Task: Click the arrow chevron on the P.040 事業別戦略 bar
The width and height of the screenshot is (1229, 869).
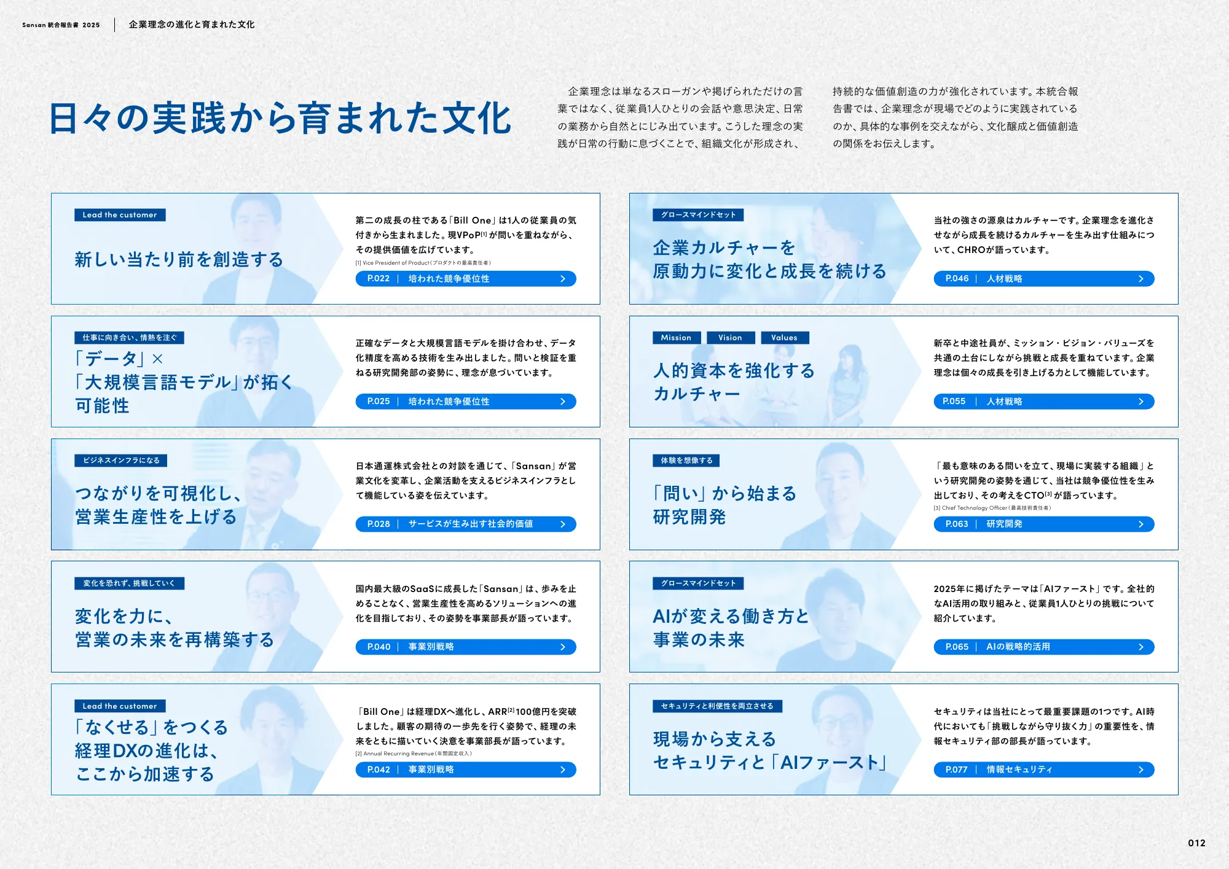Action: pos(563,647)
